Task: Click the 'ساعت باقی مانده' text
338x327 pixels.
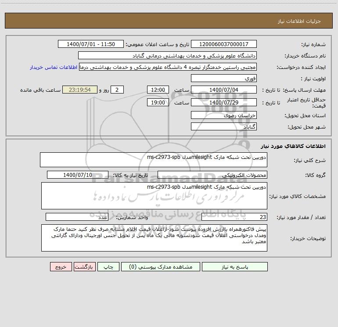Action: [x=40, y=90]
